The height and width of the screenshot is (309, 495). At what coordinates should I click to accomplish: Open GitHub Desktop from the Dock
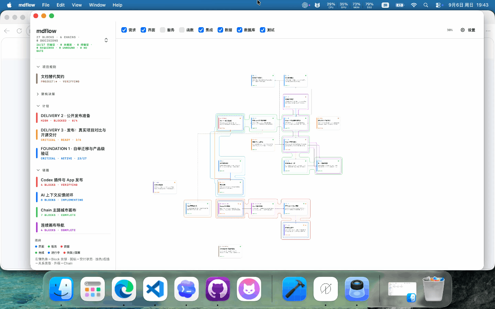tap(218, 289)
